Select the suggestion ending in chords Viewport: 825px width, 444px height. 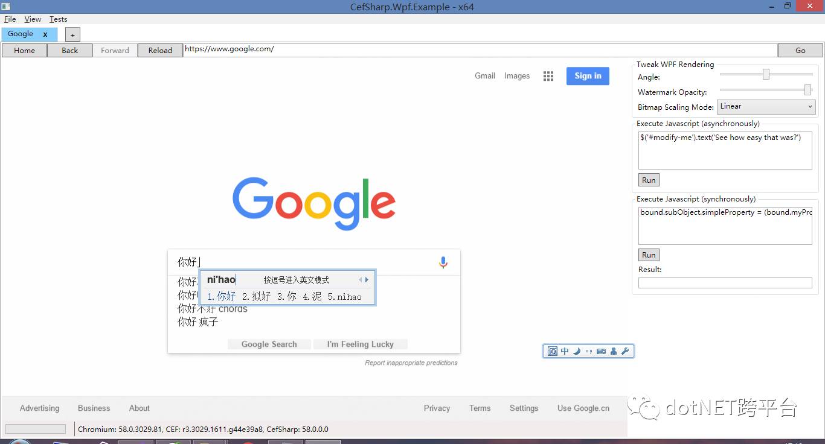pyautogui.click(x=212, y=309)
